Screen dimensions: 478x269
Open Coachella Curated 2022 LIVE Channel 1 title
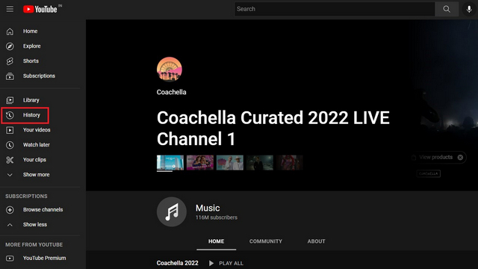[x=273, y=128]
